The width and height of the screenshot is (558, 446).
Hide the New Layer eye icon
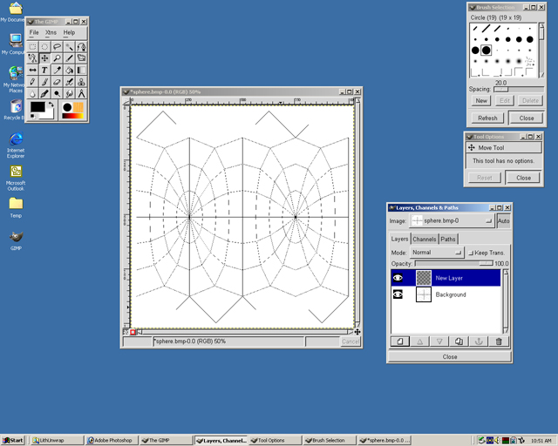(x=398, y=278)
